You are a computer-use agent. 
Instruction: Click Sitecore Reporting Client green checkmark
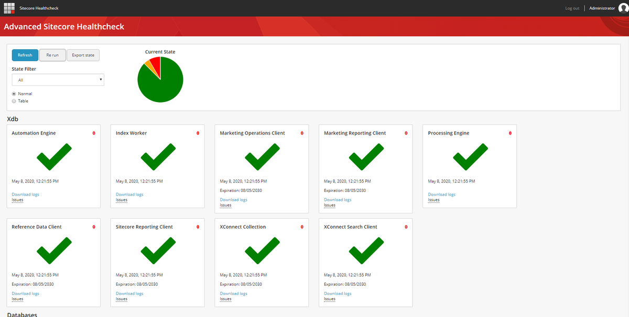[x=158, y=251]
